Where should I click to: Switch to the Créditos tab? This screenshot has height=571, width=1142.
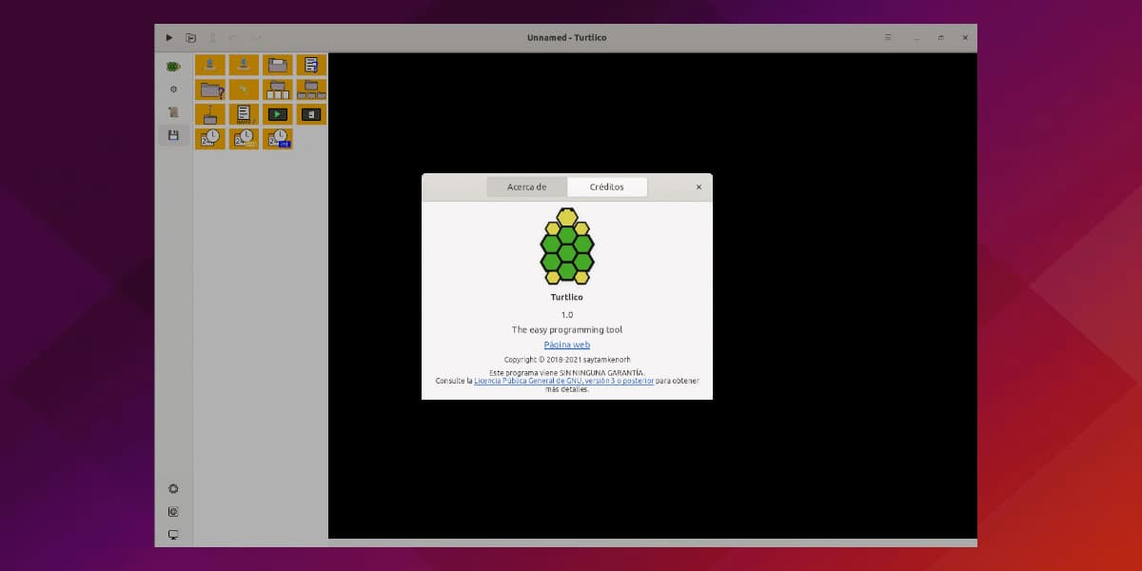coord(606,187)
